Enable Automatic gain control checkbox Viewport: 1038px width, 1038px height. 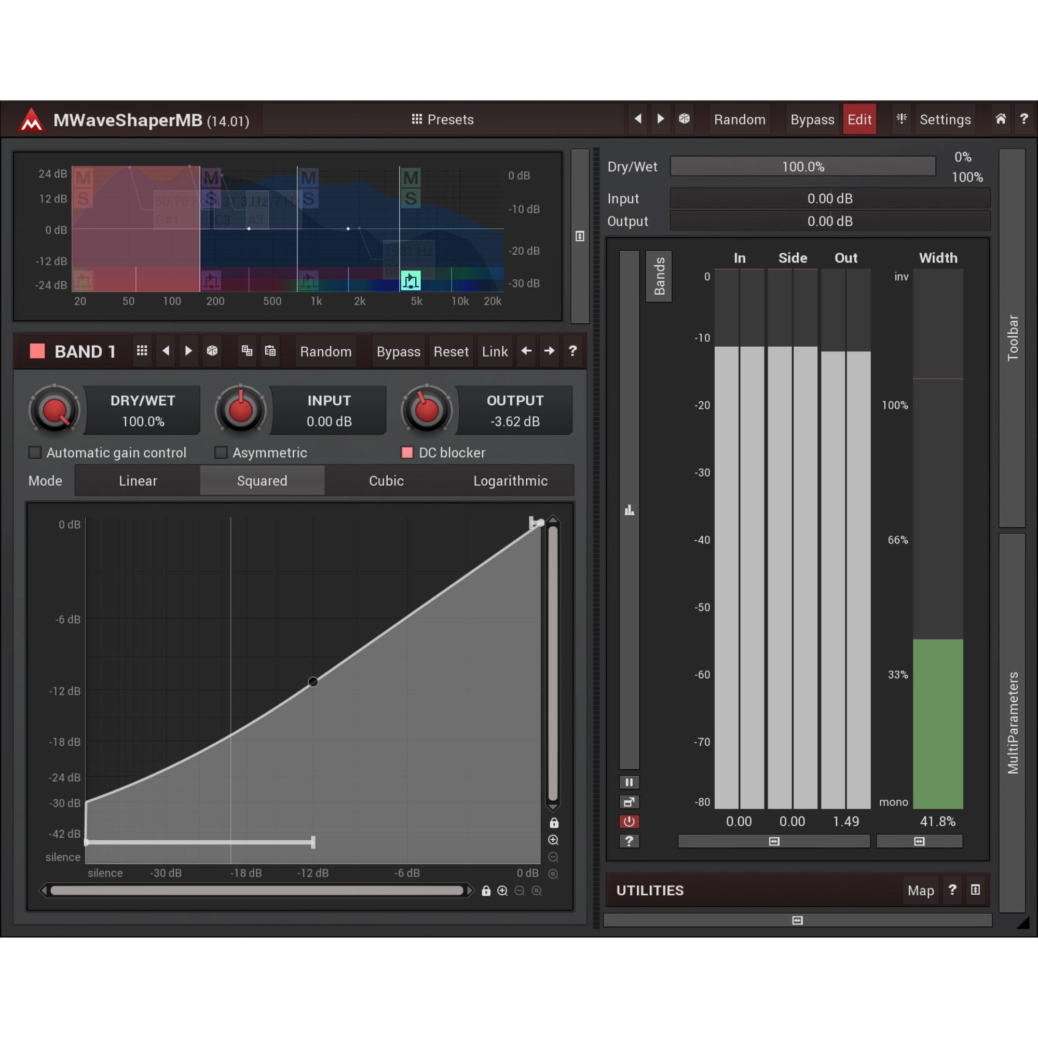coord(35,453)
